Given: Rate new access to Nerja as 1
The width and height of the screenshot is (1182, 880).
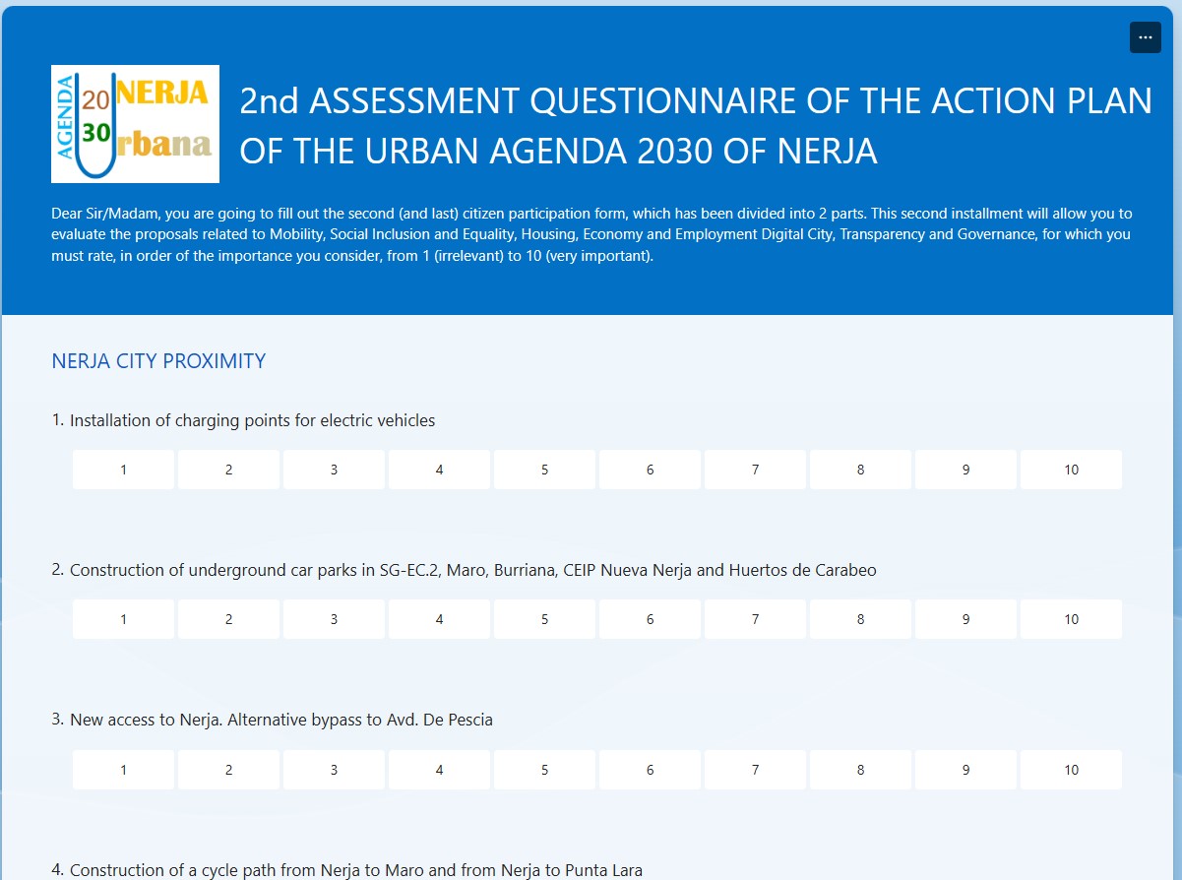Looking at the screenshot, I should pyautogui.click(x=123, y=770).
